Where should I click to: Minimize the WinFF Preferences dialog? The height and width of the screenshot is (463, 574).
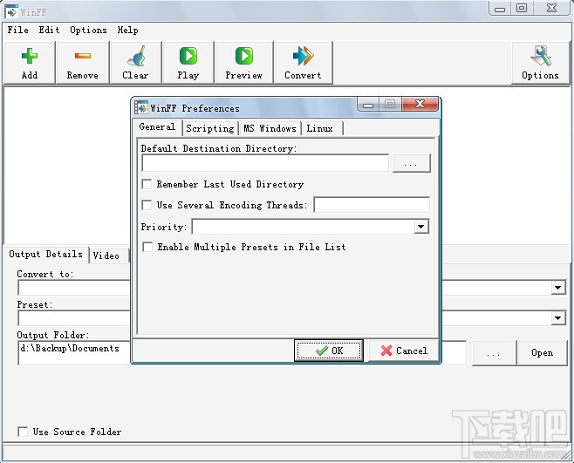(x=368, y=105)
